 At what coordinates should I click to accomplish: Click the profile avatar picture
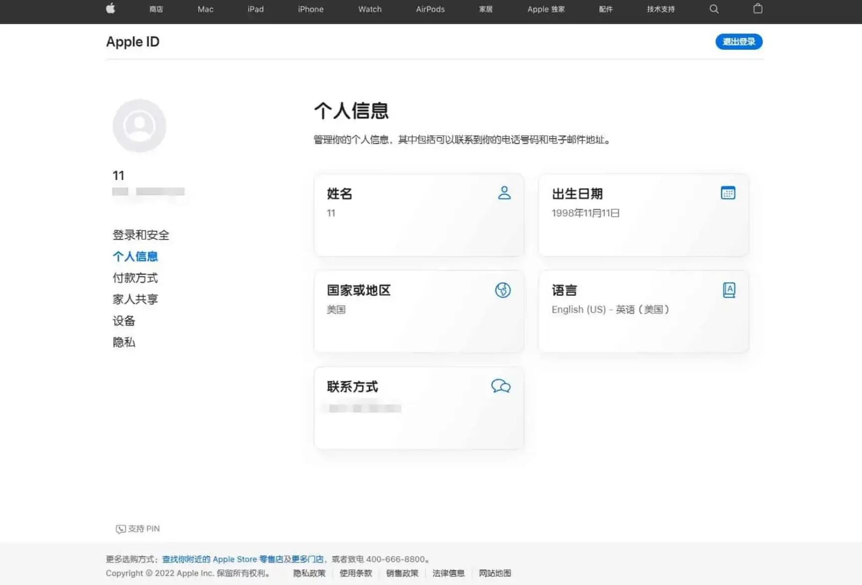click(x=139, y=126)
